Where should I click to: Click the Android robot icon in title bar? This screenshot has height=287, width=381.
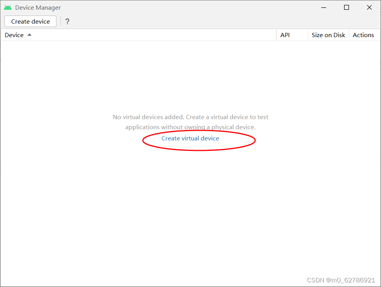[x=7, y=7]
